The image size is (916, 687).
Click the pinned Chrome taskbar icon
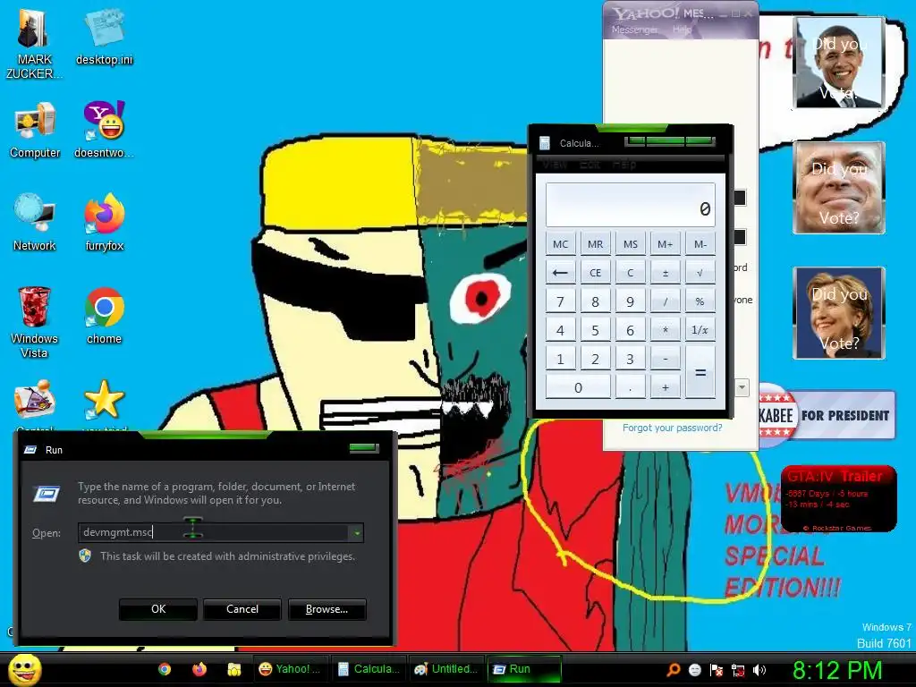point(165,669)
